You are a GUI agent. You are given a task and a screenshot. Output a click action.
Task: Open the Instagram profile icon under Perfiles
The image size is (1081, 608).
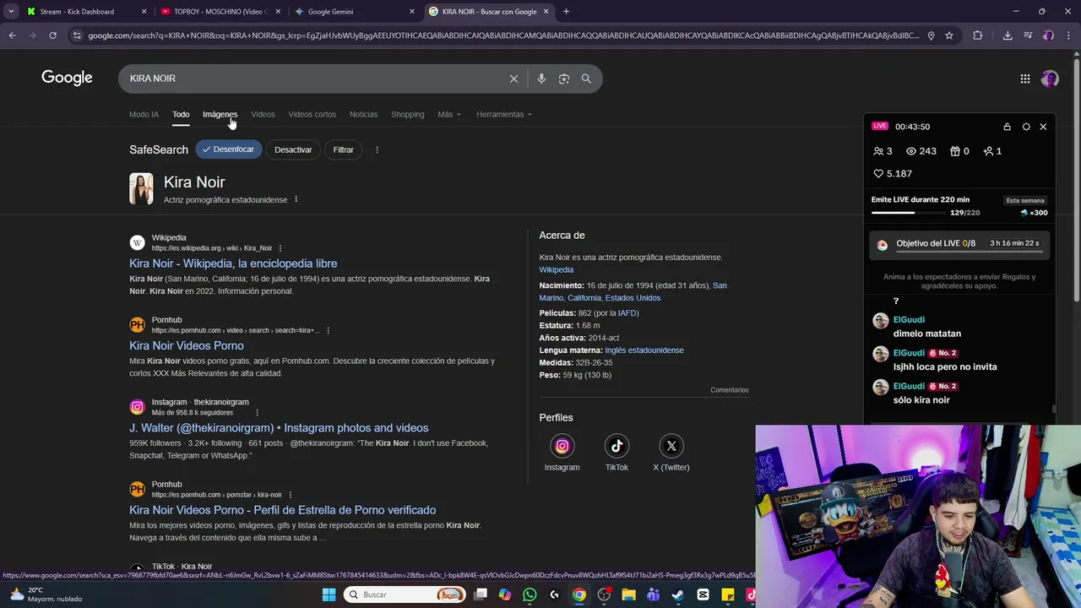coord(562,446)
